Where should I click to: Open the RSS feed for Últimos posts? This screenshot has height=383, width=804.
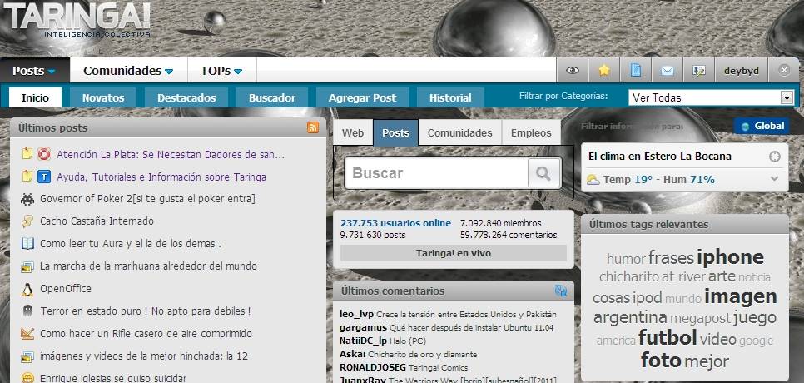coord(313,127)
